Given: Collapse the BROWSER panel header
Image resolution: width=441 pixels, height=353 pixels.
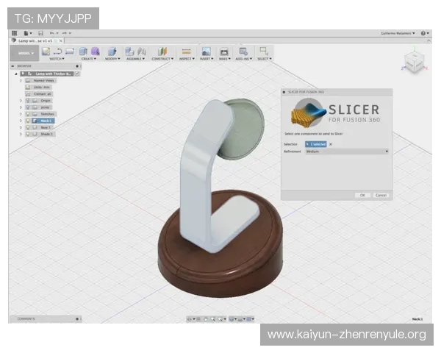Looking at the screenshot, I should [12, 66].
